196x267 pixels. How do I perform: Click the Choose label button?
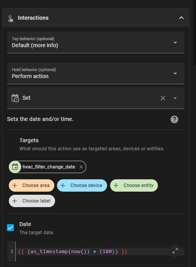[32, 201]
